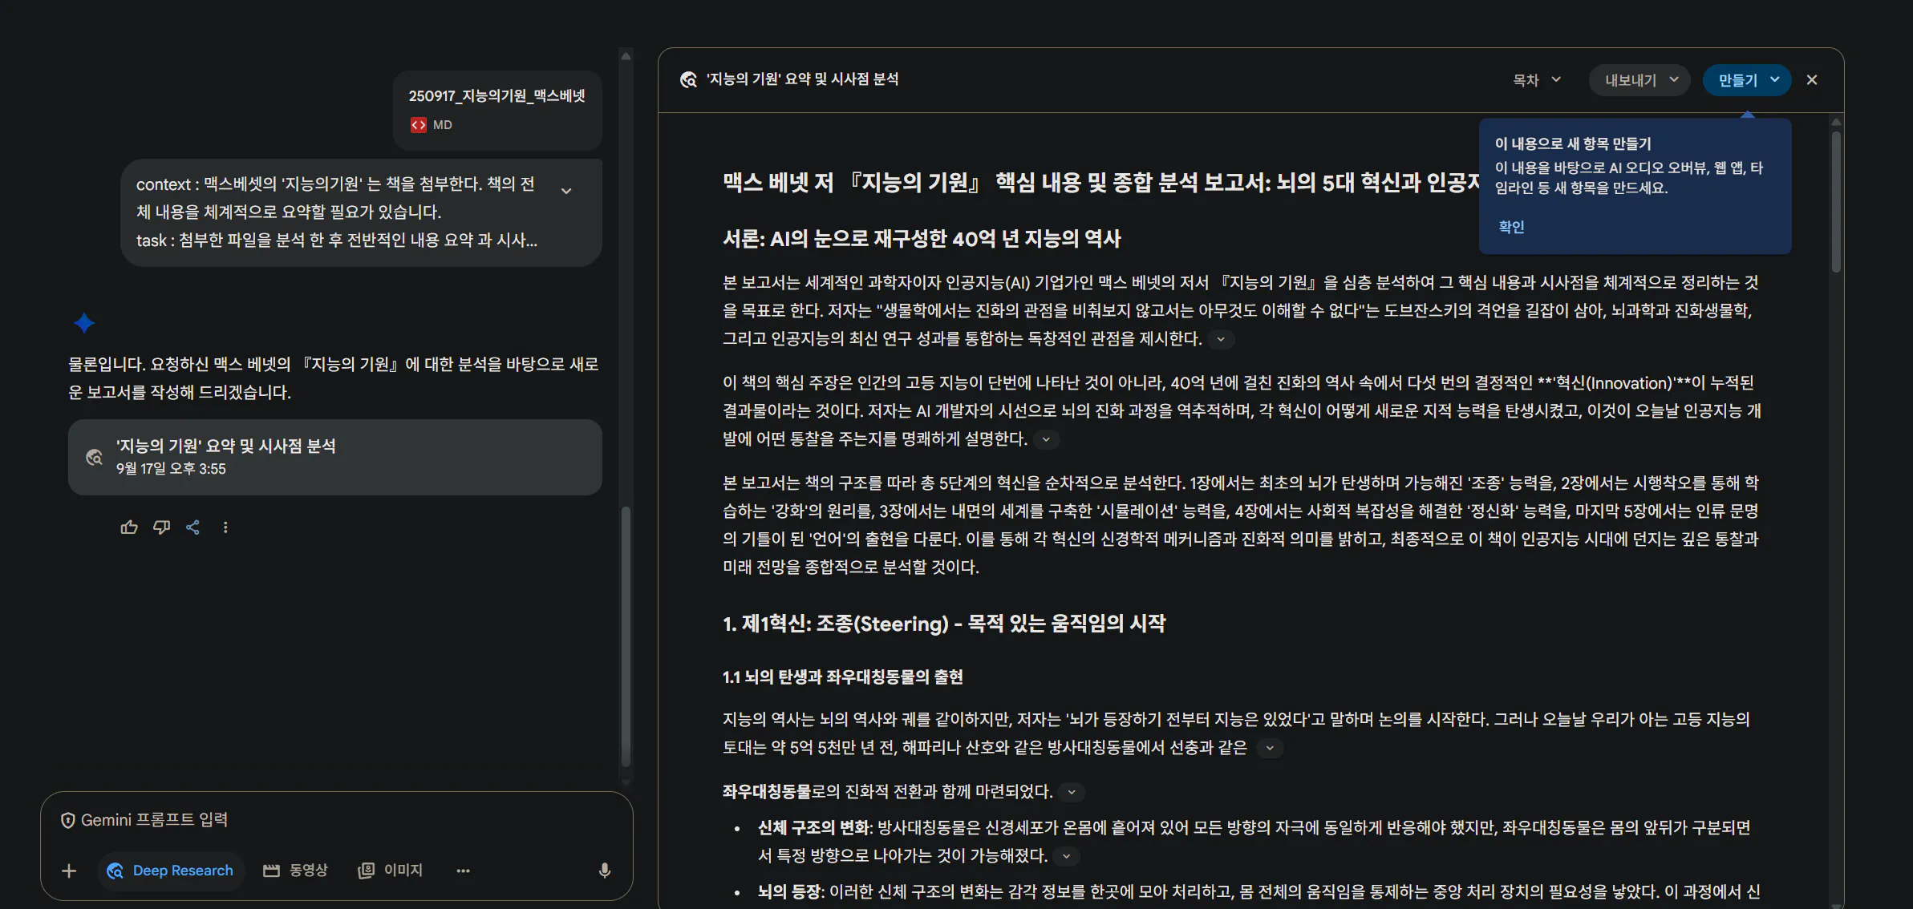This screenshot has width=1913, height=909.
Task: Click the thumbs up icon
Action: (129, 527)
